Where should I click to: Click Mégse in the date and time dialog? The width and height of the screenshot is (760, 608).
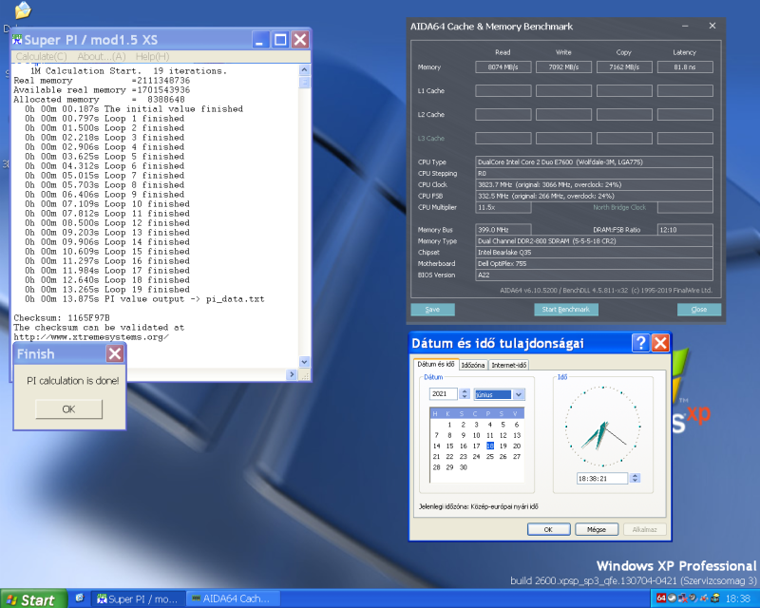[x=597, y=529]
